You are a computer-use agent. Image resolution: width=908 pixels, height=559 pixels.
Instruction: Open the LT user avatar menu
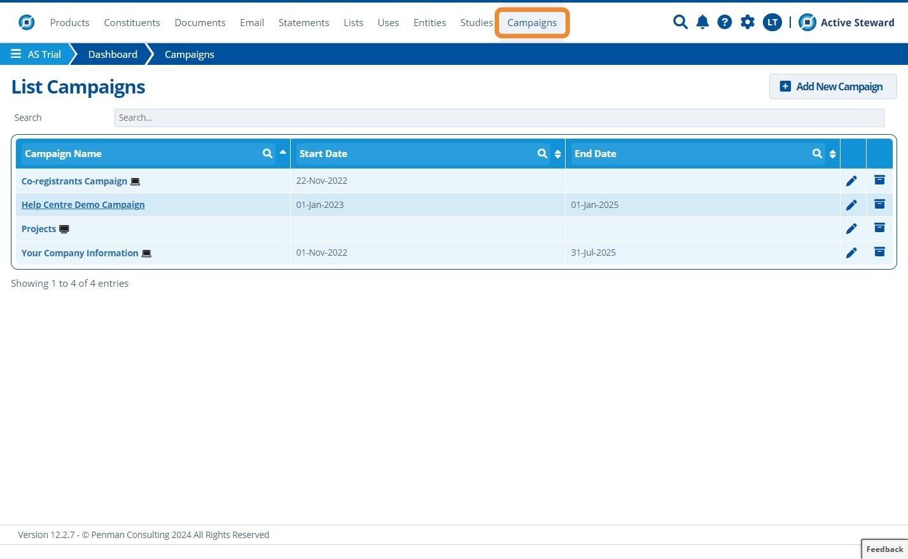pos(772,22)
